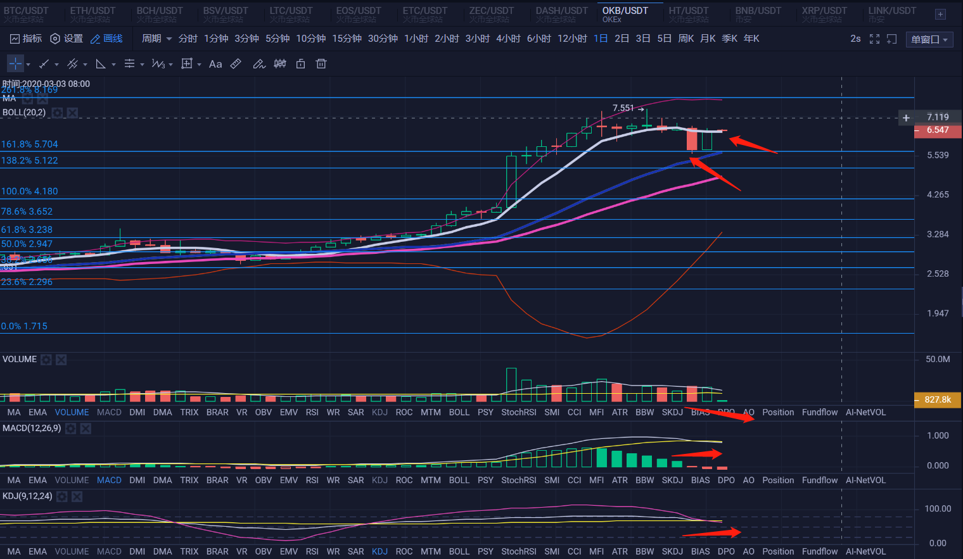
Task: Expand the trend line tool dropdown arrow
Action: pyautogui.click(x=56, y=65)
